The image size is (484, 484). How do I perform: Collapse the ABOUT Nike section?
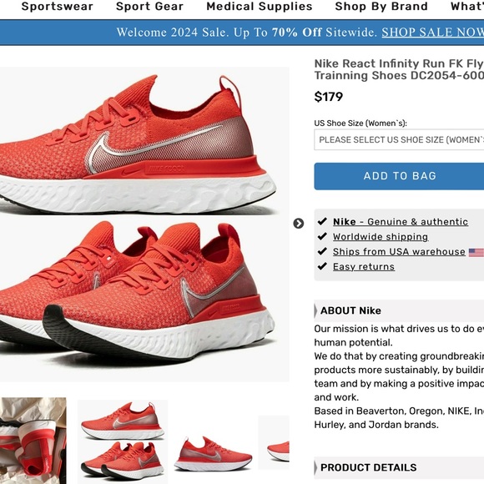(x=399, y=310)
